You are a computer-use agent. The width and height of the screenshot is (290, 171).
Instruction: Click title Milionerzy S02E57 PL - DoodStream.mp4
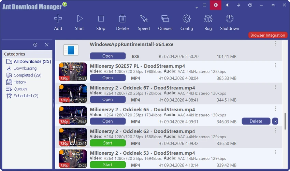[137, 66]
